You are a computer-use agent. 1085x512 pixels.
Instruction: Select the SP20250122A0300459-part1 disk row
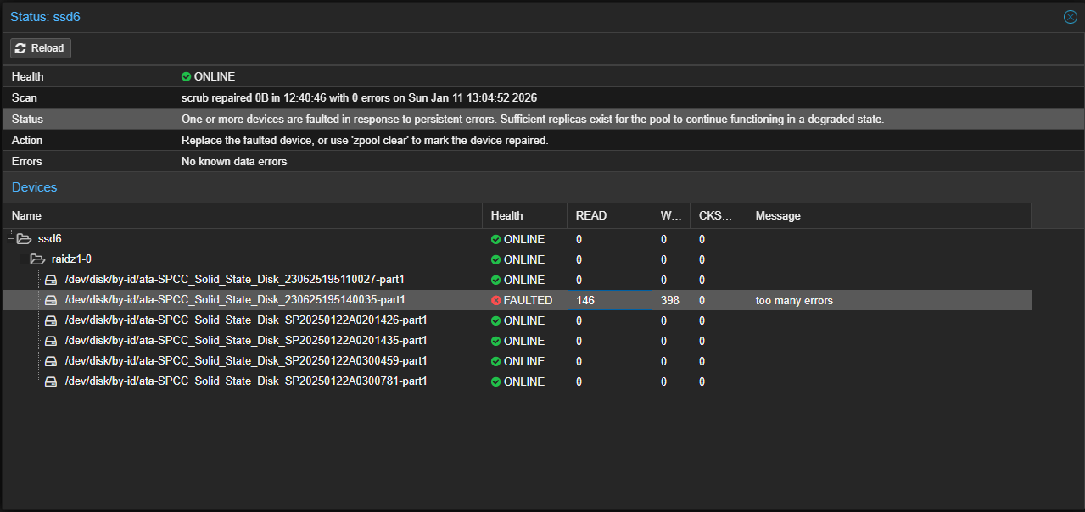(x=245, y=361)
